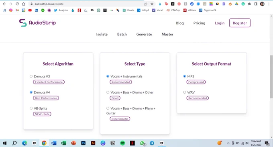
Task: Open PowerPoint from the taskbar
Action: click(x=73, y=143)
